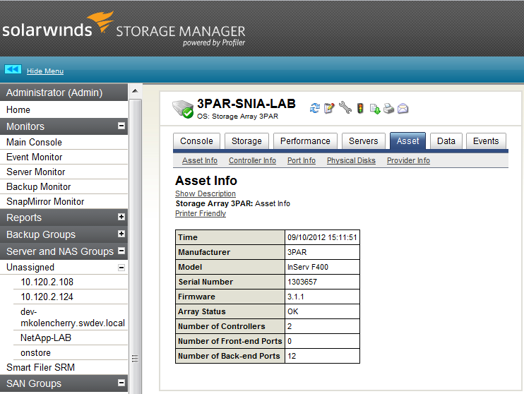
Task: Click the blue double-arrow hide menu icon
Action: point(13,69)
